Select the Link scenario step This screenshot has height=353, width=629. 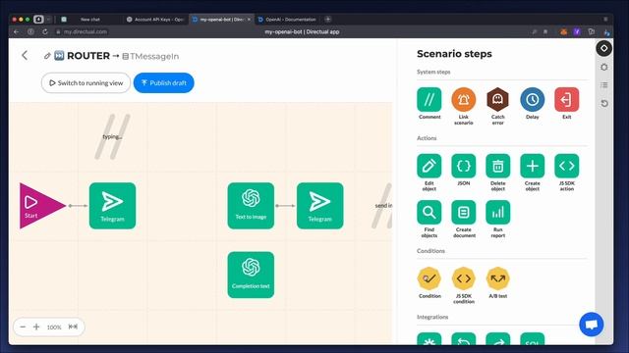point(463,100)
